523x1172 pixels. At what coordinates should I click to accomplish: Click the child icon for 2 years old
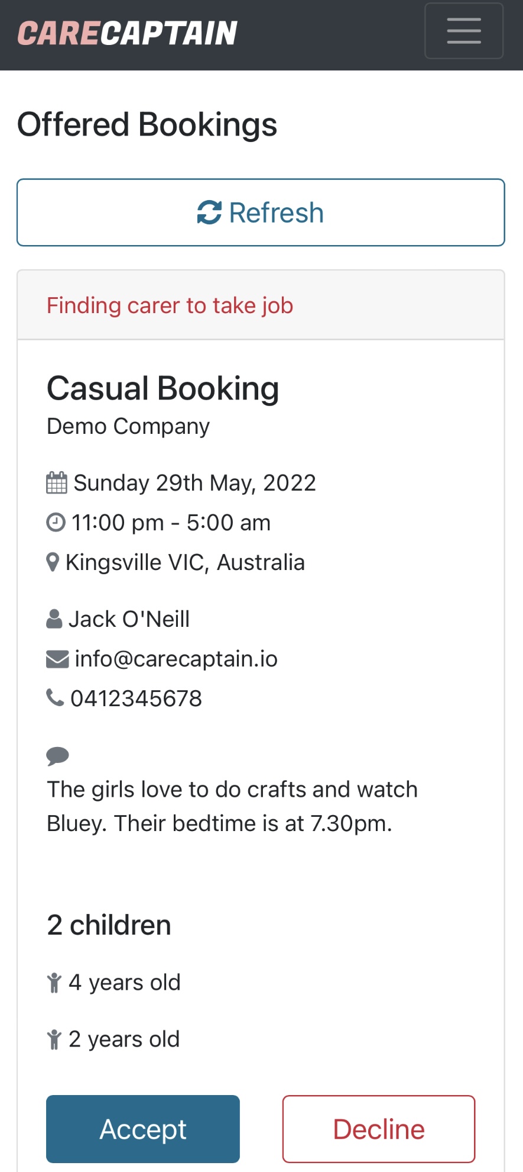coord(54,1039)
